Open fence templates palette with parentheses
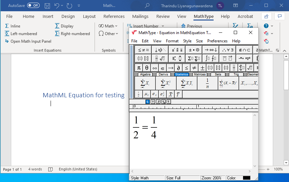Image resolution: width=289 pixels, height=182 pixels. (x=143, y=59)
